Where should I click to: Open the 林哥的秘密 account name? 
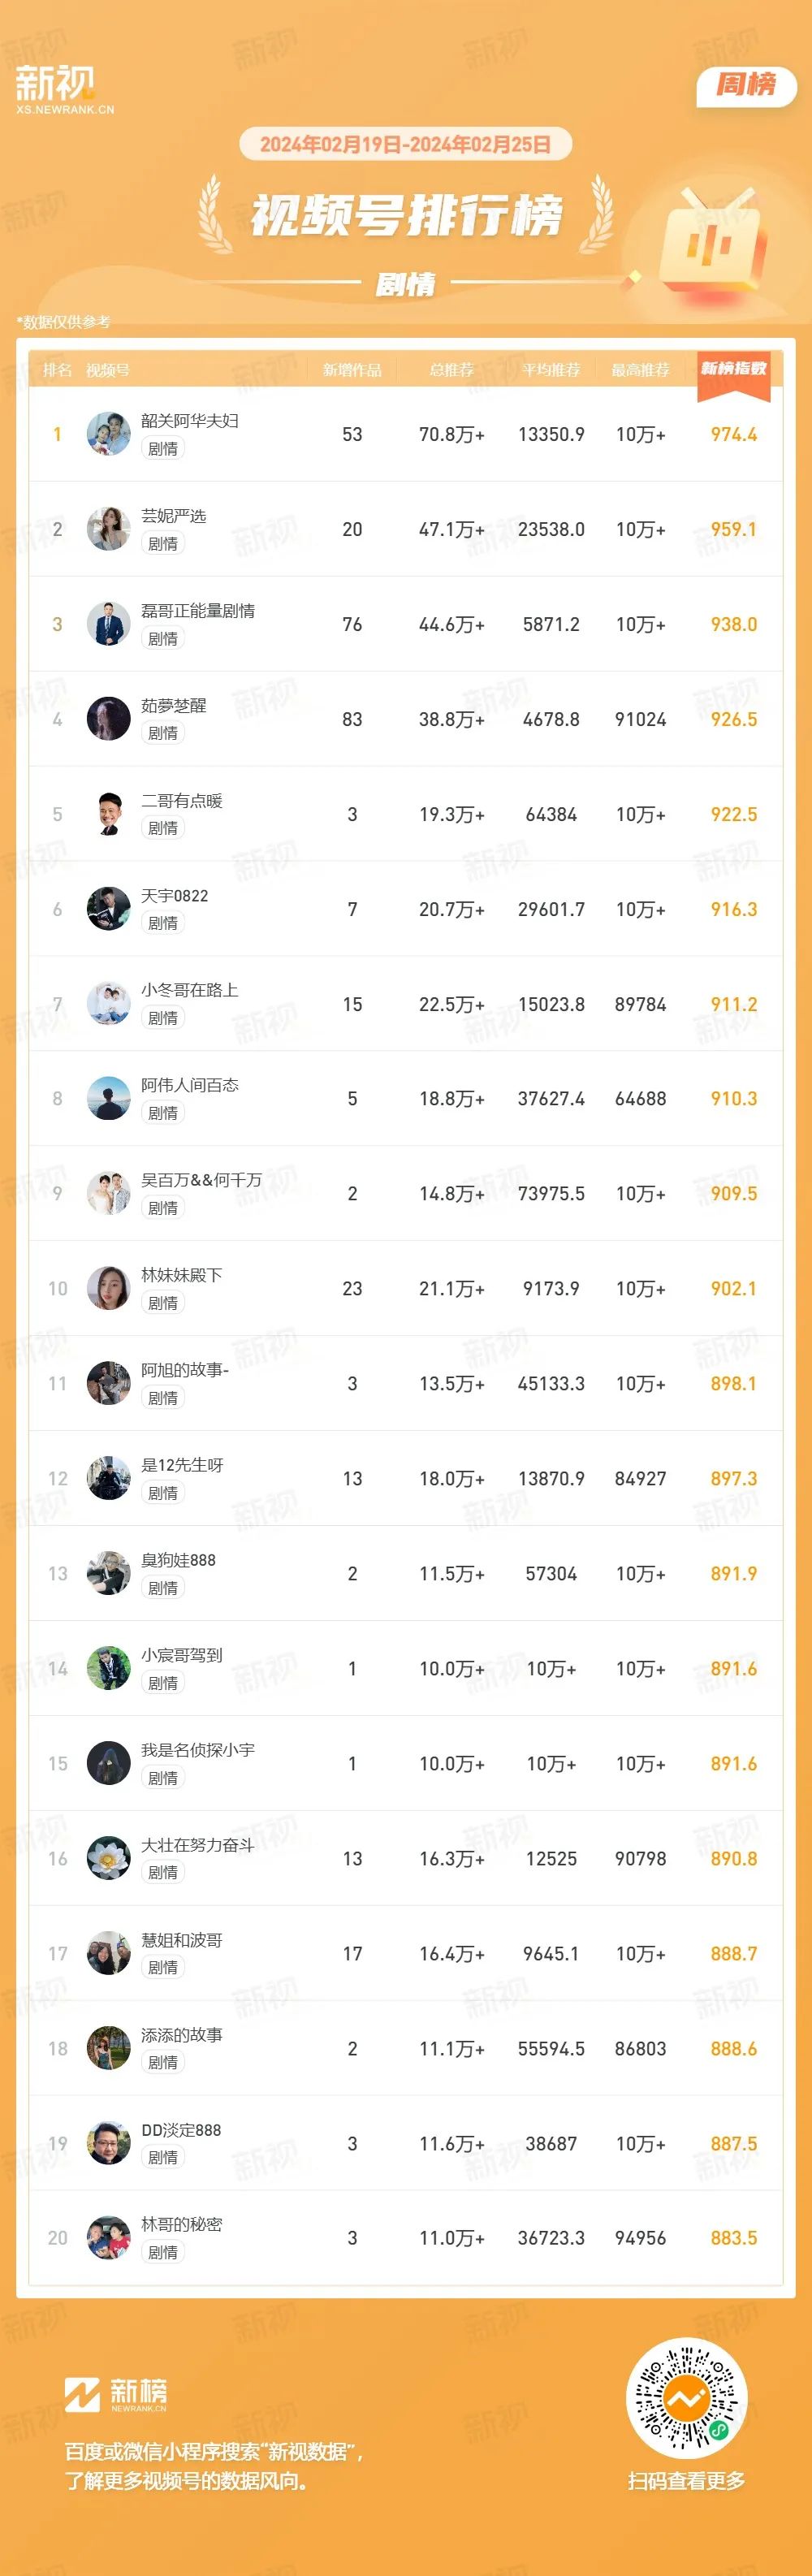182,2225
